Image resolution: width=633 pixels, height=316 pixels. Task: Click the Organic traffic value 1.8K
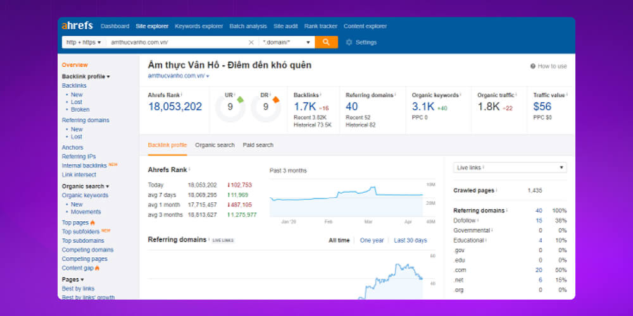click(489, 107)
